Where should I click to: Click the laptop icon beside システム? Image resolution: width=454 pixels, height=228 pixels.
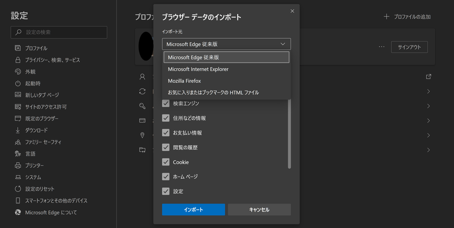click(x=18, y=177)
